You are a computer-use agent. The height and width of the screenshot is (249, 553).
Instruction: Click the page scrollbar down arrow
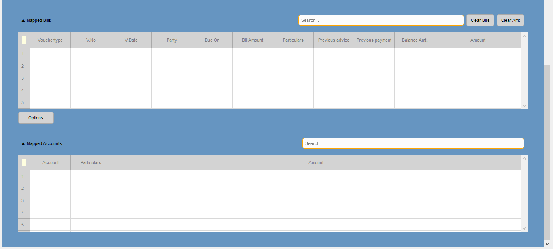tap(547, 244)
